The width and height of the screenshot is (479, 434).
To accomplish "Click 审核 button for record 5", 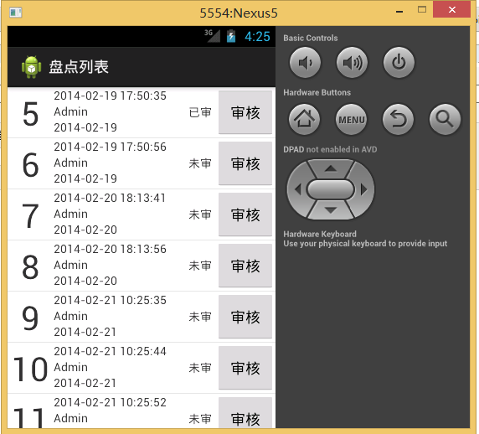I will pyautogui.click(x=245, y=112).
